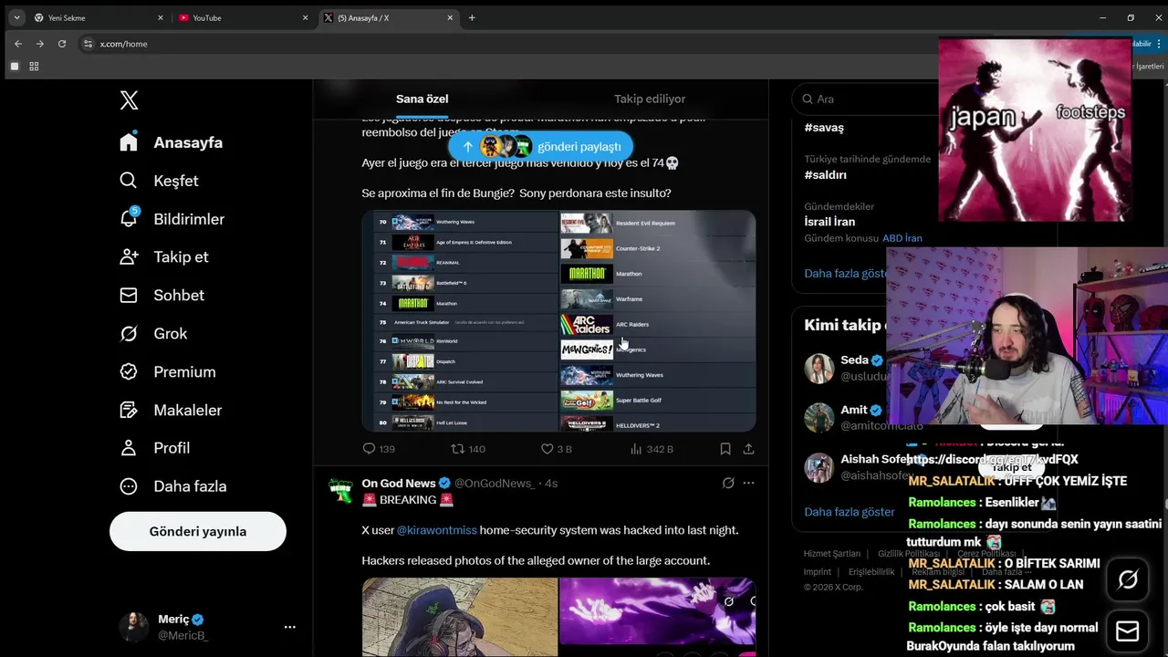This screenshot has height=657, width=1168.
Task: Click browser back arrow
Action: pyautogui.click(x=18, y=44)
